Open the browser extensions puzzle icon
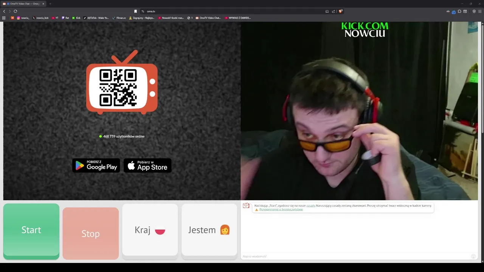Screen dimensions: 484x272 459,11
